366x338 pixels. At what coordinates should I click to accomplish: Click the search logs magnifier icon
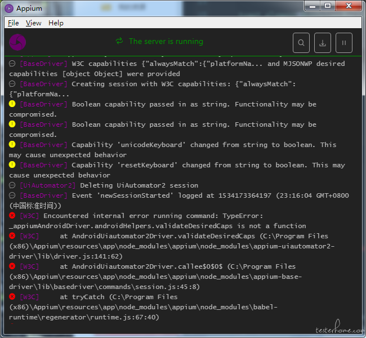coord(301,43)
